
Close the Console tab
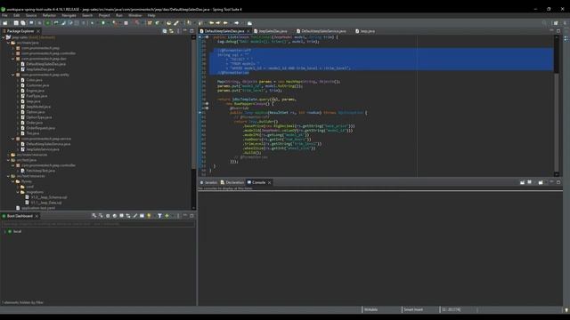[269, 182]
